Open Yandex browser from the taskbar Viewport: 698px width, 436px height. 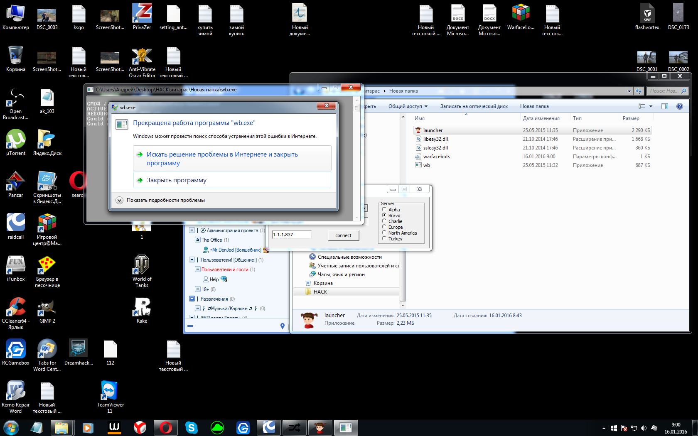point(140,428)
